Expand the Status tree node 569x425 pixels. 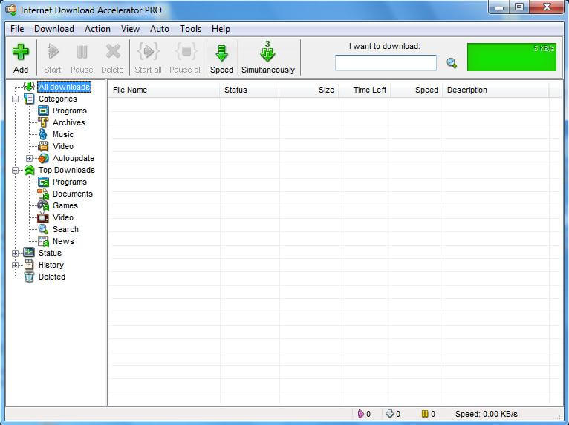[16, 253]
